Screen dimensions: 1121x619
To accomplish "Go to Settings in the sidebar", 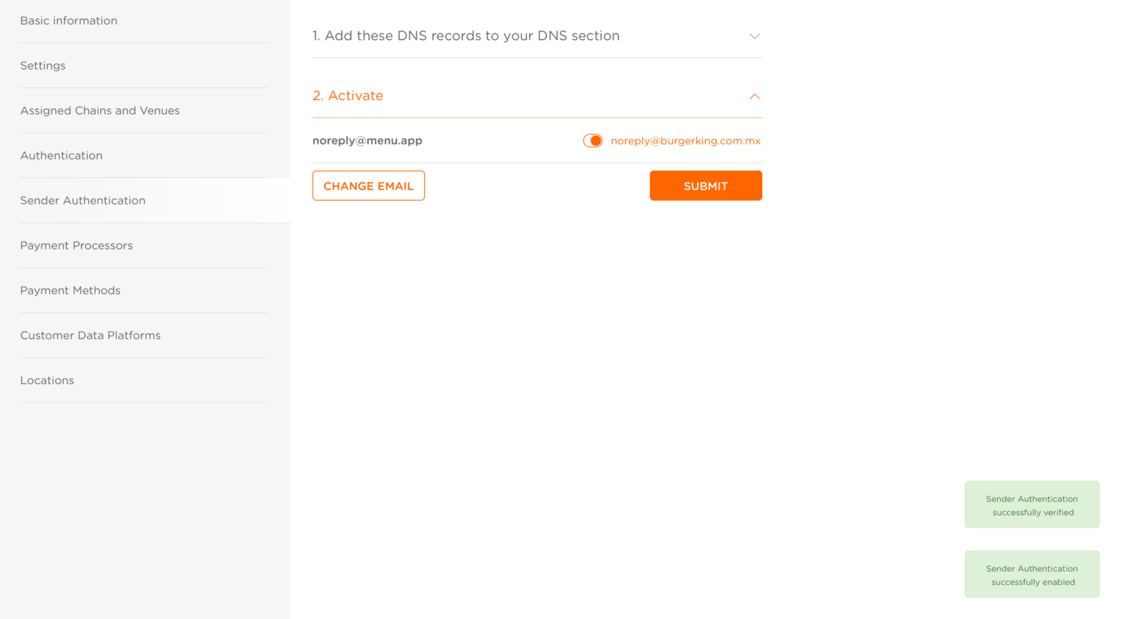I will (x=43, y=66).
